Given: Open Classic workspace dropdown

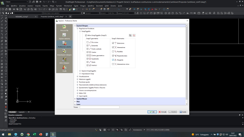Looking at the screenshot, I should [17, 2].
